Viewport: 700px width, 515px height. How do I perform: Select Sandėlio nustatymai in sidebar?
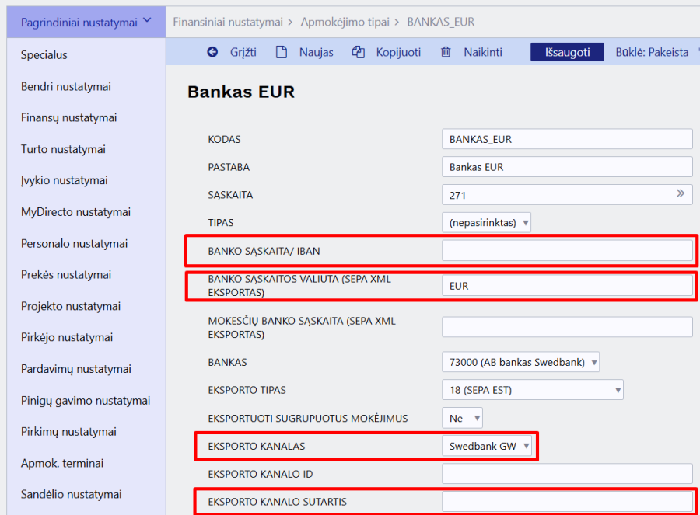tap(71, 494)
